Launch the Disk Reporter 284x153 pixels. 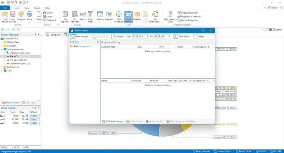pos(75,17)
